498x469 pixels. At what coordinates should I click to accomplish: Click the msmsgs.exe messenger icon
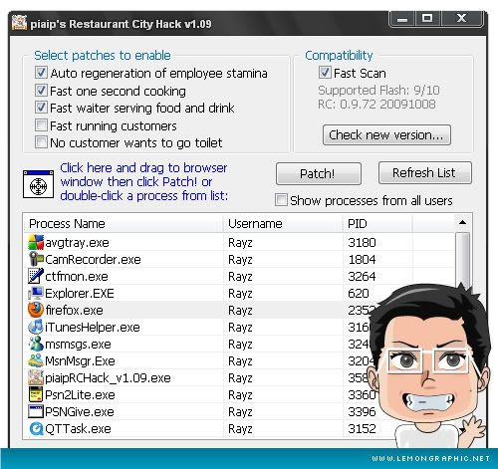(x=36, y=344)
